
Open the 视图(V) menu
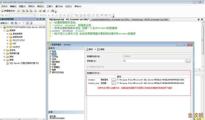(22, 6)
